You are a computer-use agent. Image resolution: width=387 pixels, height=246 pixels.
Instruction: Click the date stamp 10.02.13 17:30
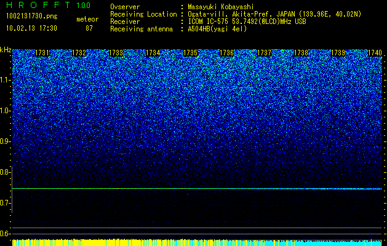(31, 28)
